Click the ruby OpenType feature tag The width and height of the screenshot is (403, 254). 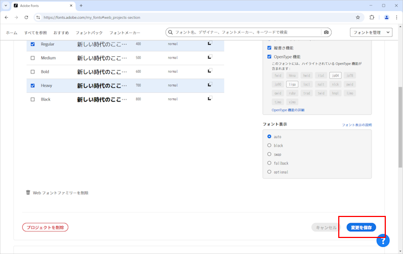point(292,93)
